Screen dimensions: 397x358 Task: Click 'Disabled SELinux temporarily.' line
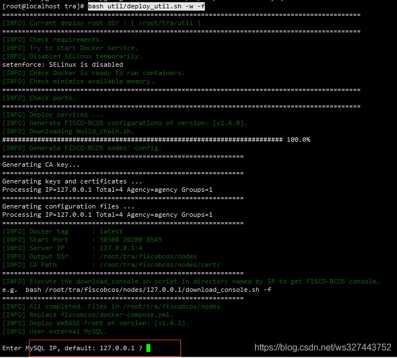(x=72, y=56)
